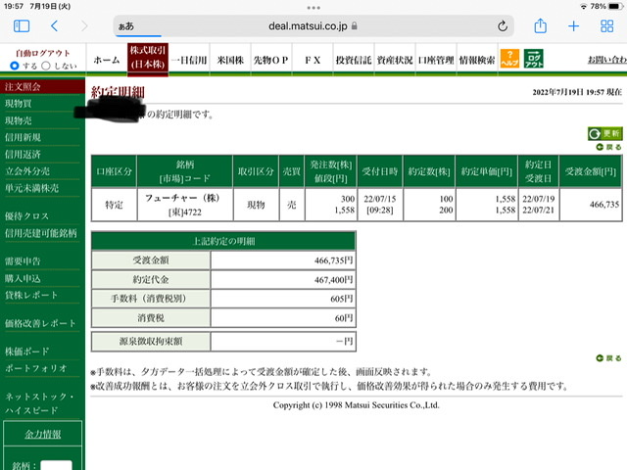The width and height of the screenshot is (627, 470).
Task: Open the 先物OP tab
Action: [271, 60]
